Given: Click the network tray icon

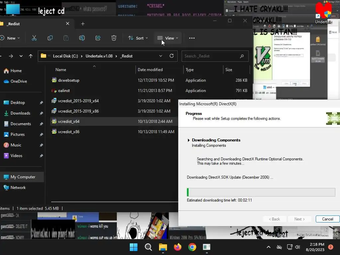Looking at the screenshot, I should (290, 247).
